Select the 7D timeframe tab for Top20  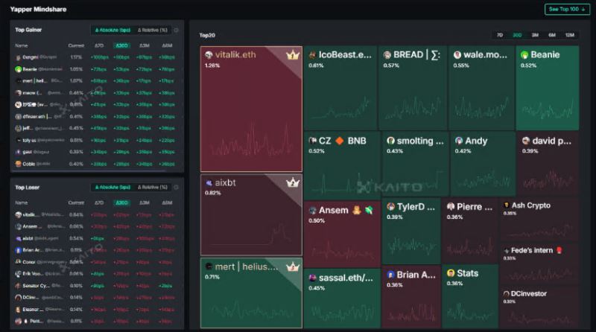[500, 35]
